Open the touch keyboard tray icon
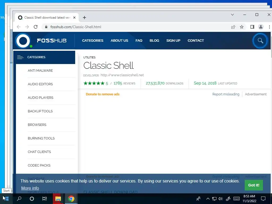Screen dimensions: 272x204 [236, 199]
